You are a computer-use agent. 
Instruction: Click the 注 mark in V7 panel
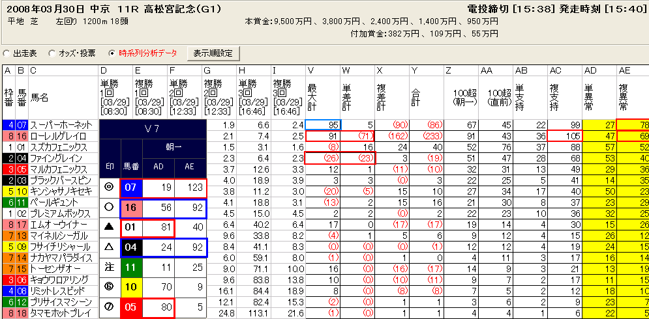(110, 268)
